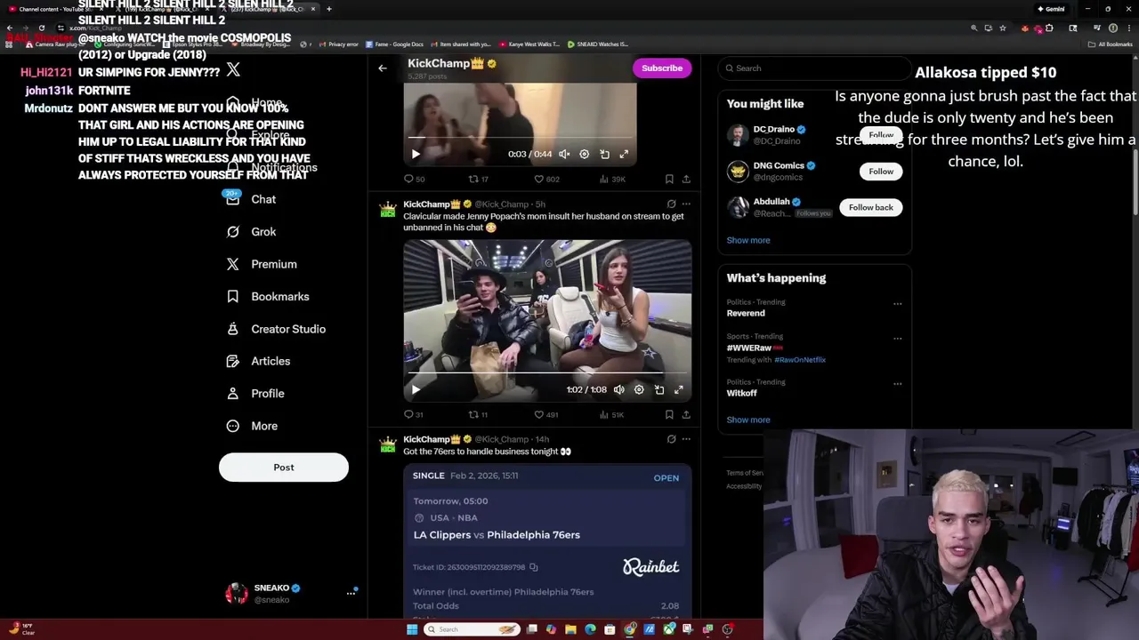Bookmark the post with 602 likes
Viewport: 1139px width, 640px height.
pyautogui.click(x=669, y=179)
